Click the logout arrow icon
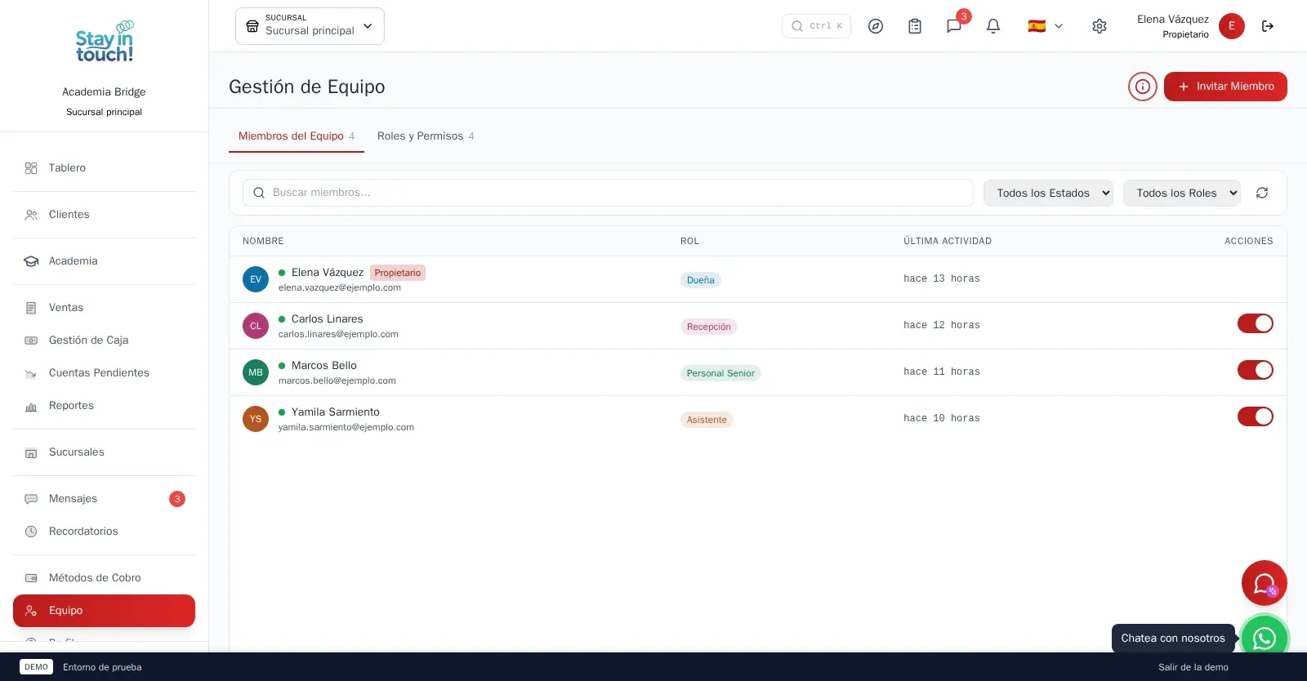The image size is (1307, 681). click(x=1268, y=26)
